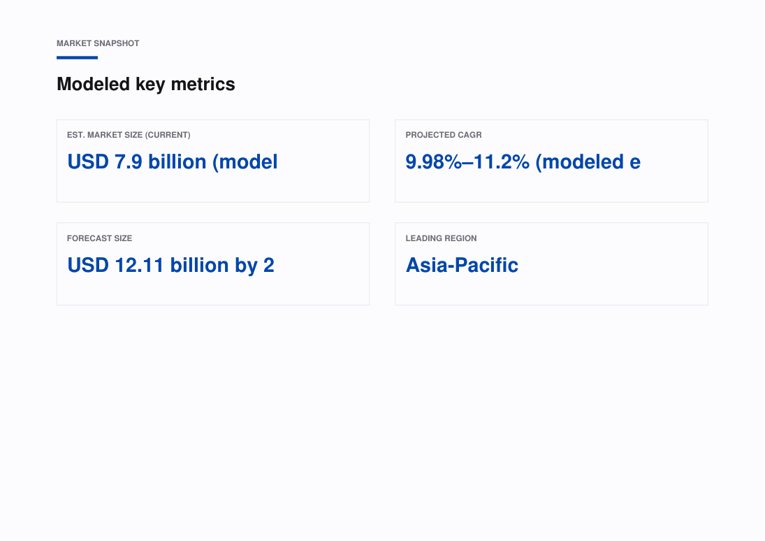Open the Est. Market Size metric card
Image resolution: width=765 pixels, height=541 pixels.
click(212, 161)
